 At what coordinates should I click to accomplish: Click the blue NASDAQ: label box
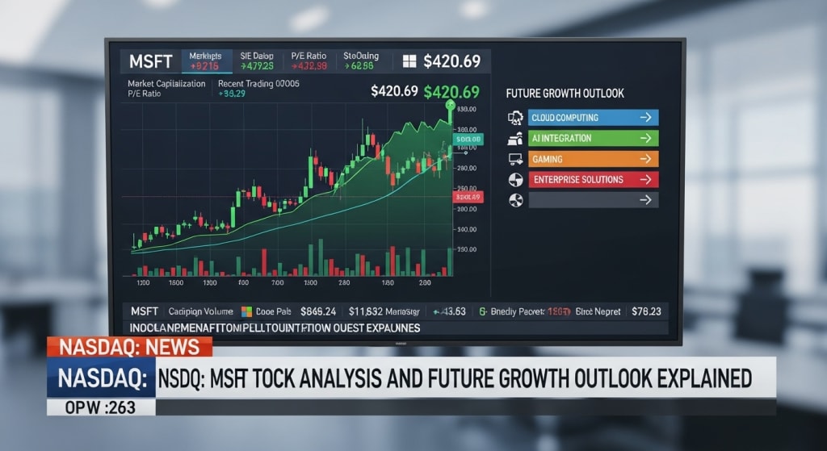(102, 378)
